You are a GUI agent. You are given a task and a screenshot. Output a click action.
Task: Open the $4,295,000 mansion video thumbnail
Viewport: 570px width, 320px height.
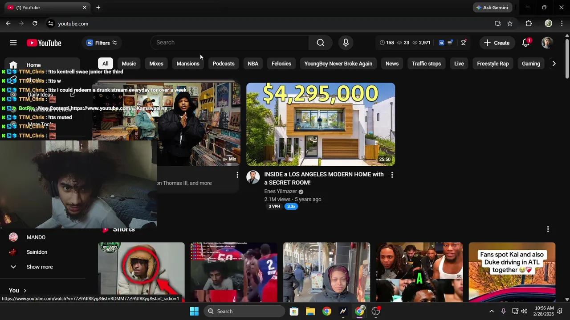click(x=321, y=124)
